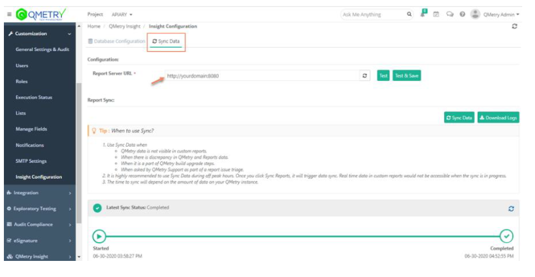Viewport: 535px width, 277px height.
Task: Open Execution Status in sidebar
Action: [34, 97]
